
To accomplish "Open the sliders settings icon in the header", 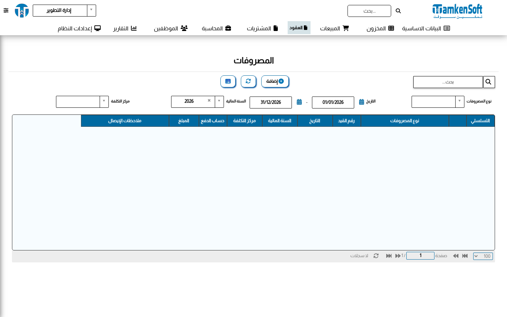I will (6, 11).
